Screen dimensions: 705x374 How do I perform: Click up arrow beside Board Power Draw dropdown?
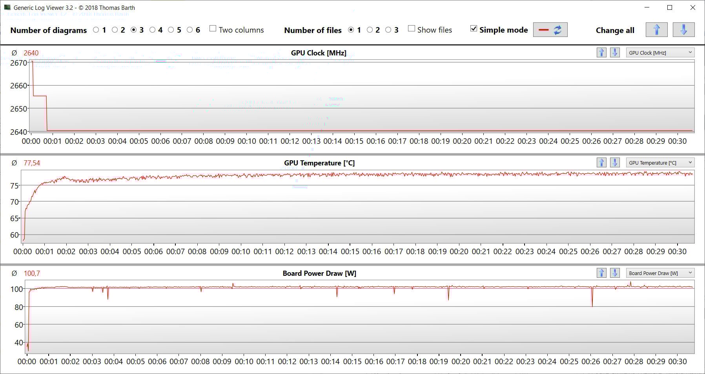(601, 273)
